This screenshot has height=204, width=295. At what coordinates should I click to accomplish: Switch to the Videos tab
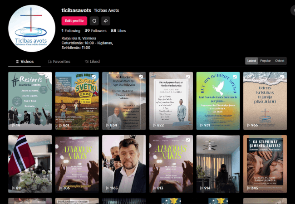pos(25,61)
